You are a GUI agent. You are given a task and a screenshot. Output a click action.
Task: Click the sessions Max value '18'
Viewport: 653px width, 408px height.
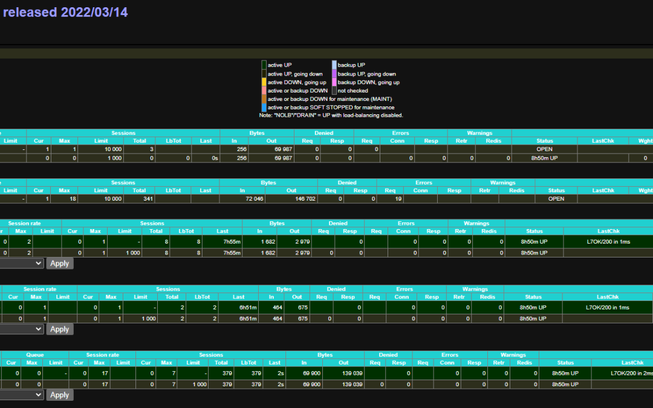(x=73, y=199)
